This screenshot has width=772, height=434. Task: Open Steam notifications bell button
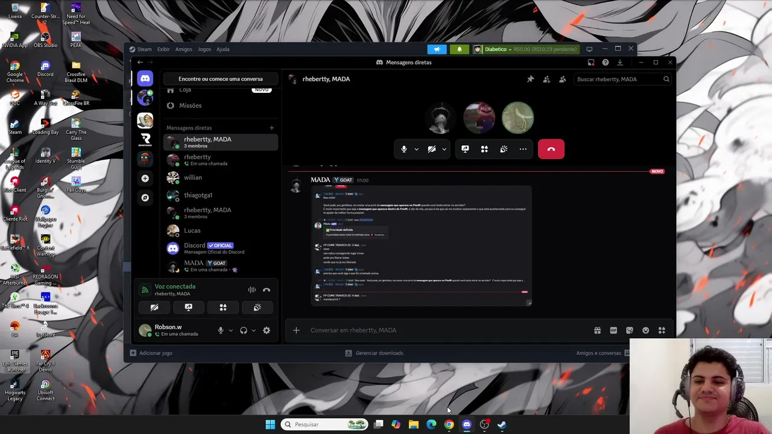point(460,49)
